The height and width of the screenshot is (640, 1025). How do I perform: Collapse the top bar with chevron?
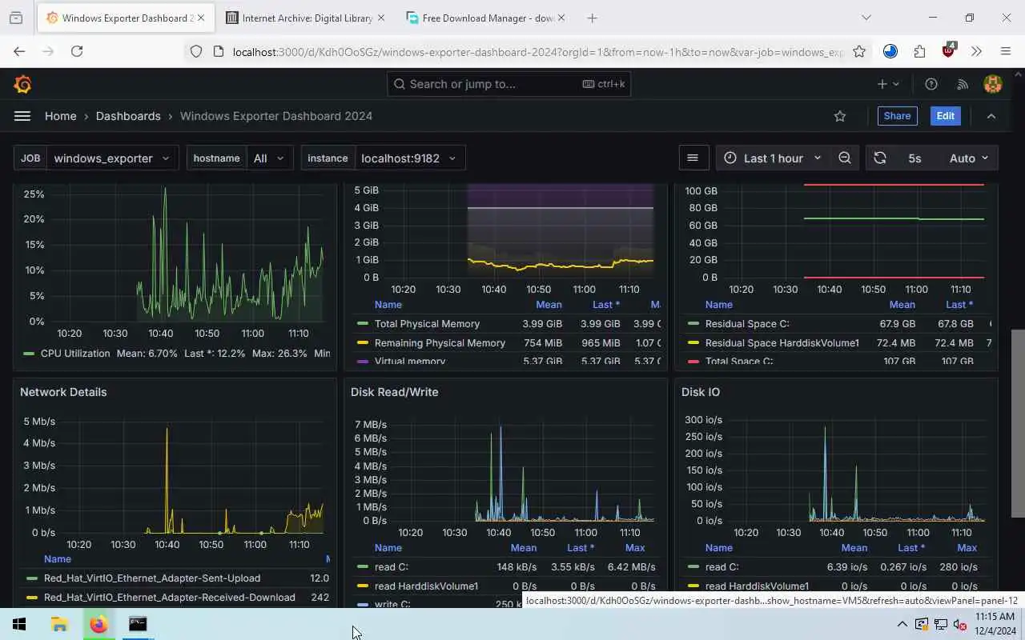(x=991, y=116)
